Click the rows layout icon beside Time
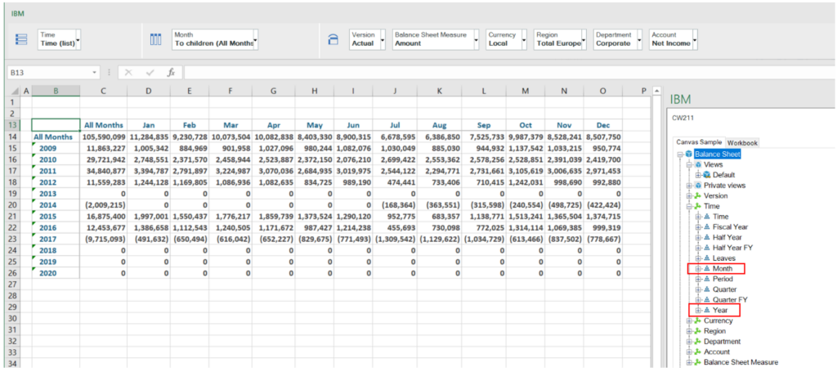 point(22,39)
